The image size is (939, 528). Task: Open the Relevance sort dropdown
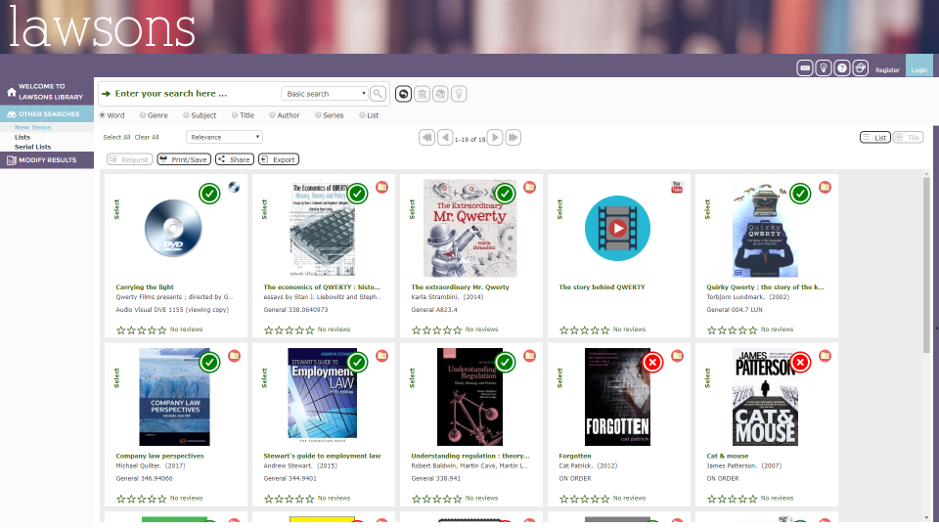[x=224, y=137]
